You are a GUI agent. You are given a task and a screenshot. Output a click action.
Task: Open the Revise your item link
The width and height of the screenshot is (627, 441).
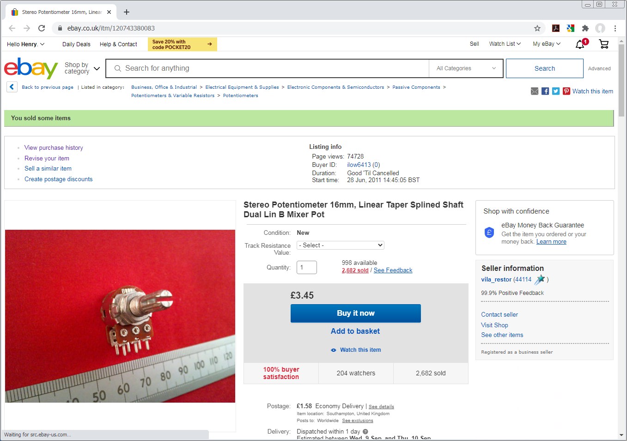[x=46, y=158]
